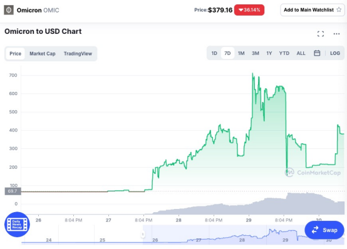347x249 pixels.
Task: Click the CoinMarketCap watermark logo
Action: (313, 173)
